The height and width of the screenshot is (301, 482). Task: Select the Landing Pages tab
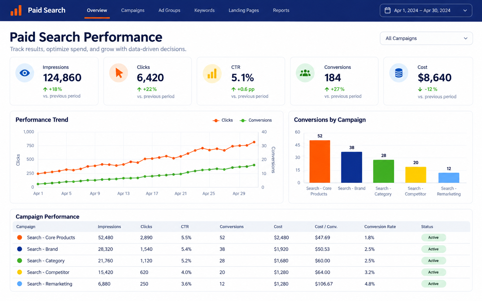coord(244,10)
